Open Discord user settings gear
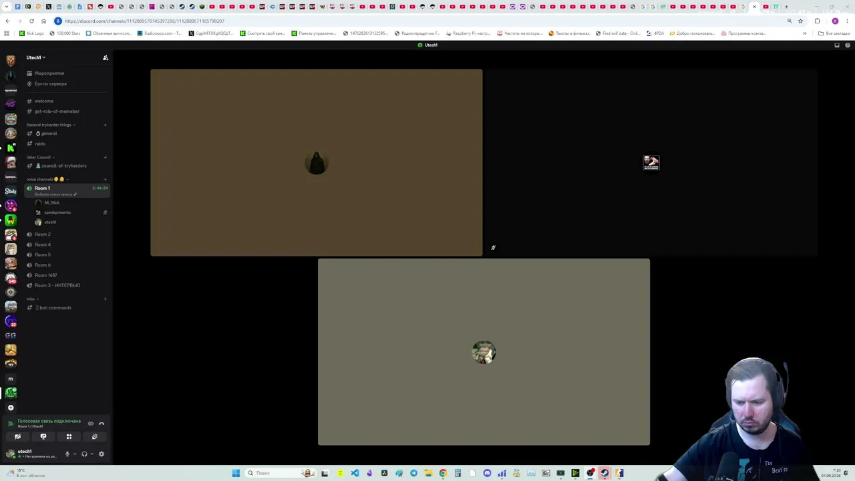The image size is (855, 481). coord(102,454)
